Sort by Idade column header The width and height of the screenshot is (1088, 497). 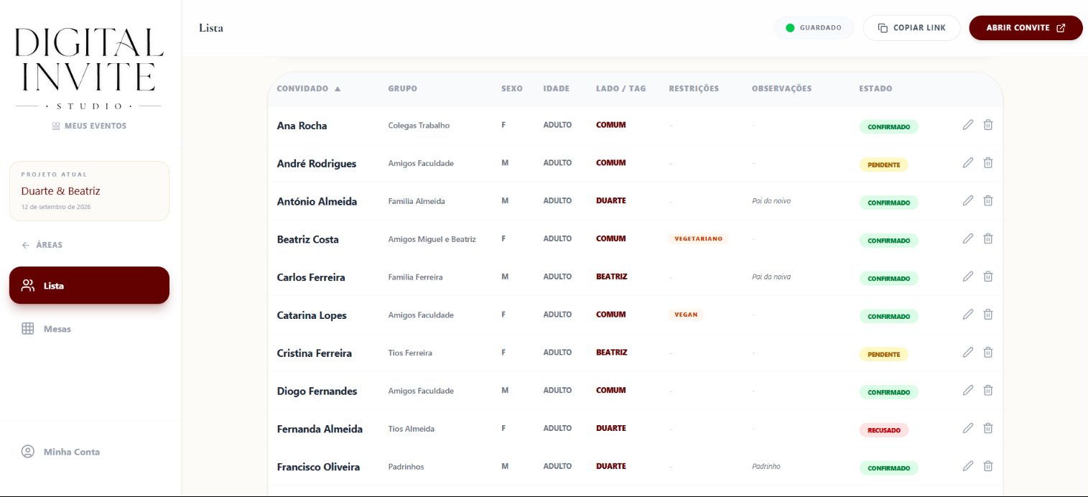click(557, 89)
